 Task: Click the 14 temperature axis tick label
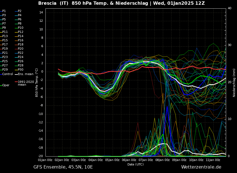41,12
